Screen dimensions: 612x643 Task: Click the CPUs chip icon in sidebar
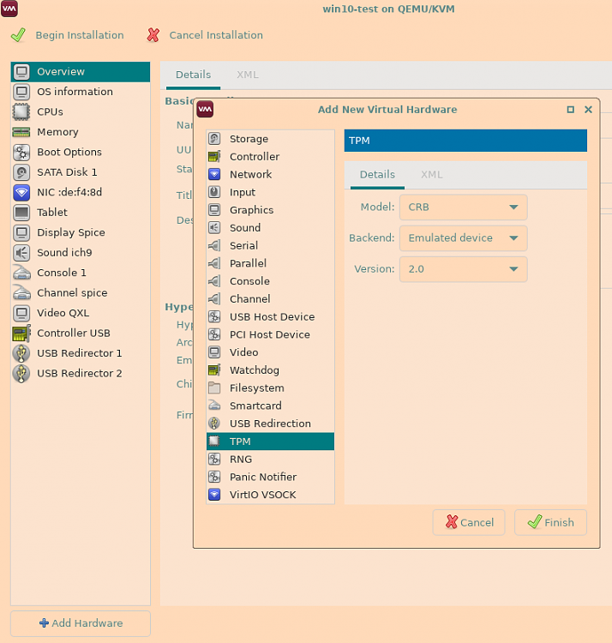tap(21, 111)
